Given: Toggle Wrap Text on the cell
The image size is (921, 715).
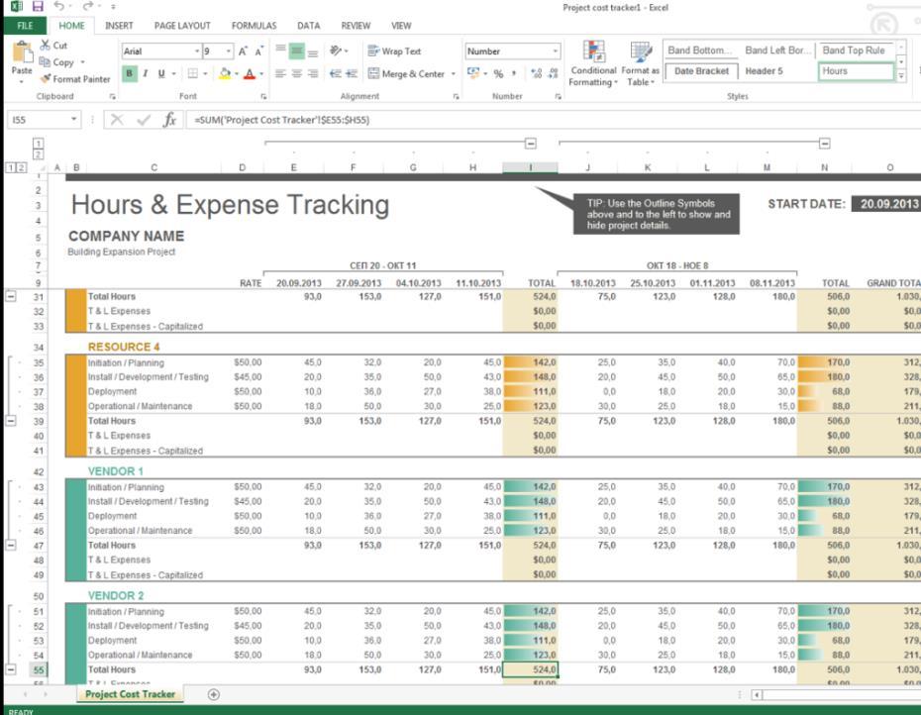Looking at the screenshot, I should tap(394, 51).
